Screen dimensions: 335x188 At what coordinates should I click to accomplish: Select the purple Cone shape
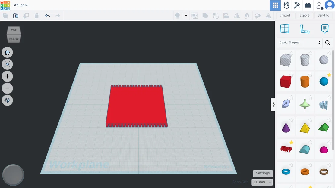tap(286, 128)
